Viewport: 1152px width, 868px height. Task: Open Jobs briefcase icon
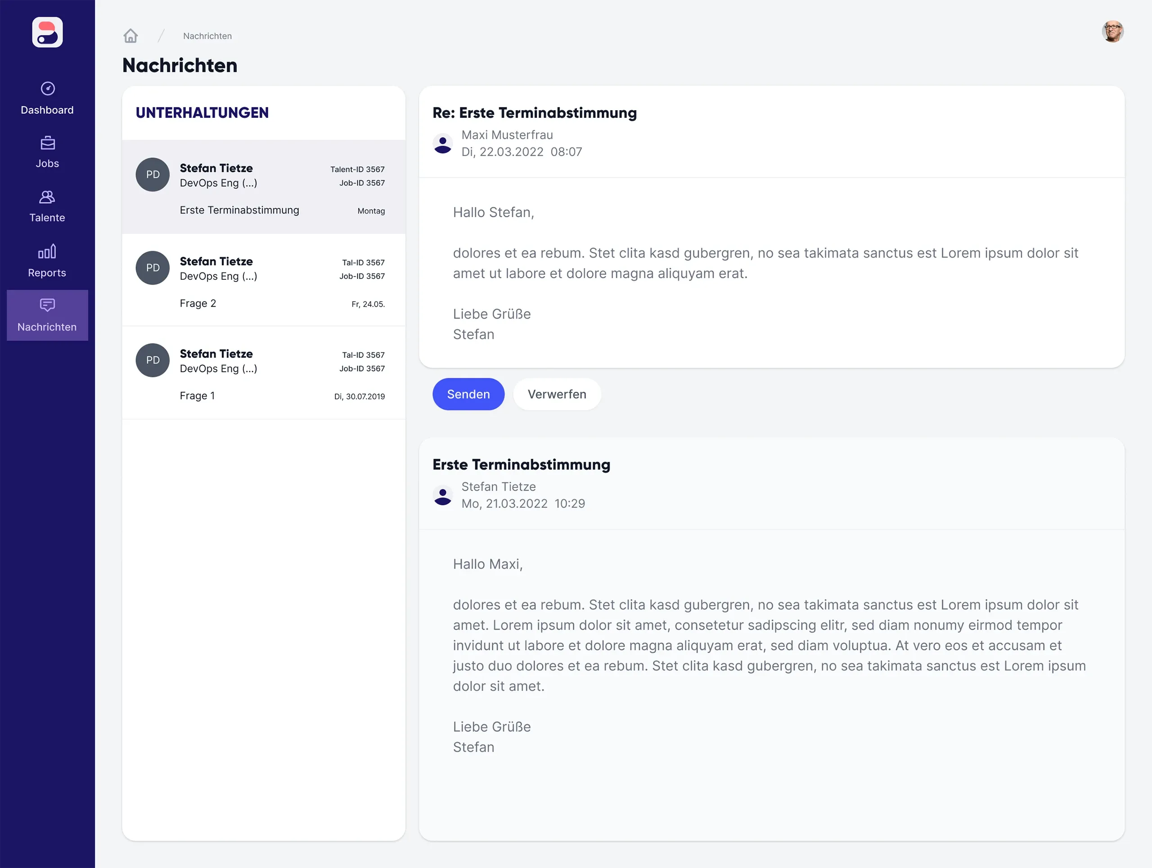click(47, 143)
